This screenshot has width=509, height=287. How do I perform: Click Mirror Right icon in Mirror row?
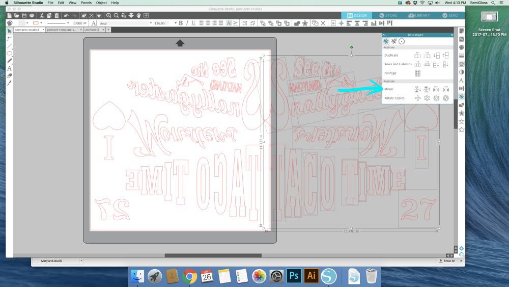point(446,89)
